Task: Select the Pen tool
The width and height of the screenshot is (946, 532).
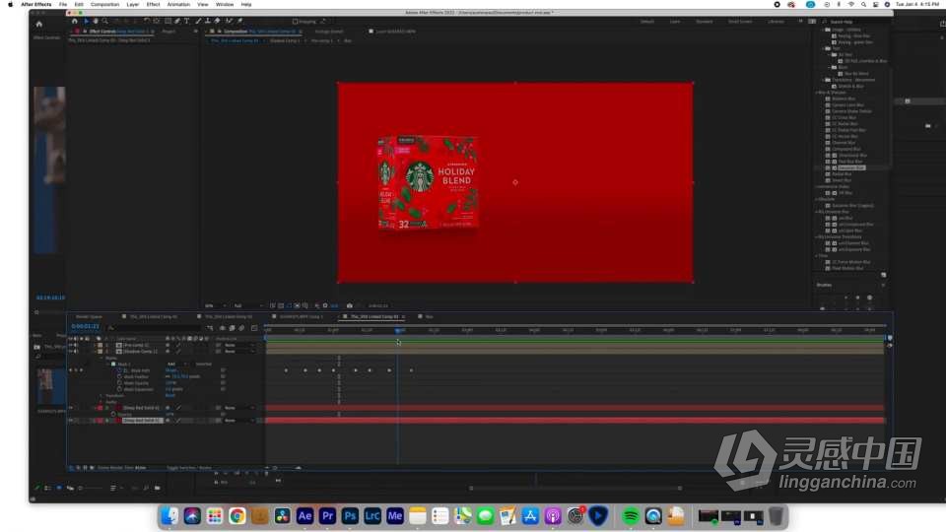Action: tap(177, 21)
